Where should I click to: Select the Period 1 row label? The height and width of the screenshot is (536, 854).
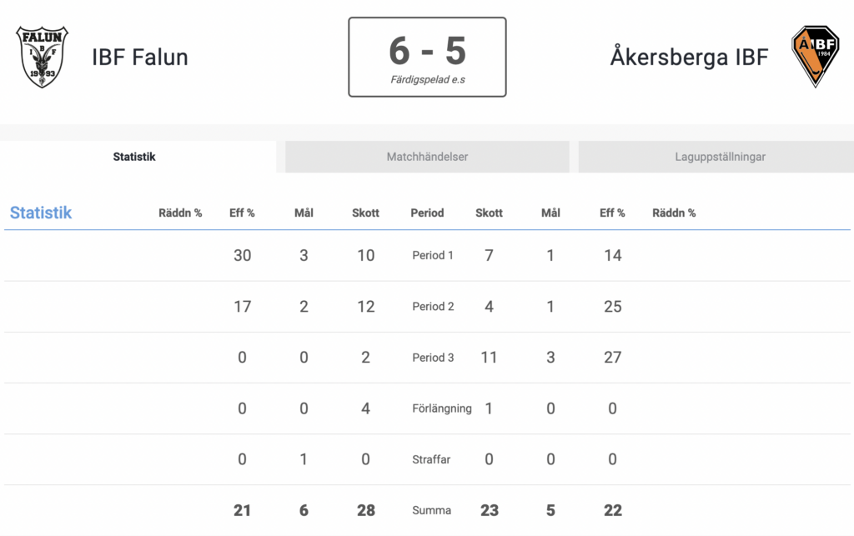click(x=433, y=255)
